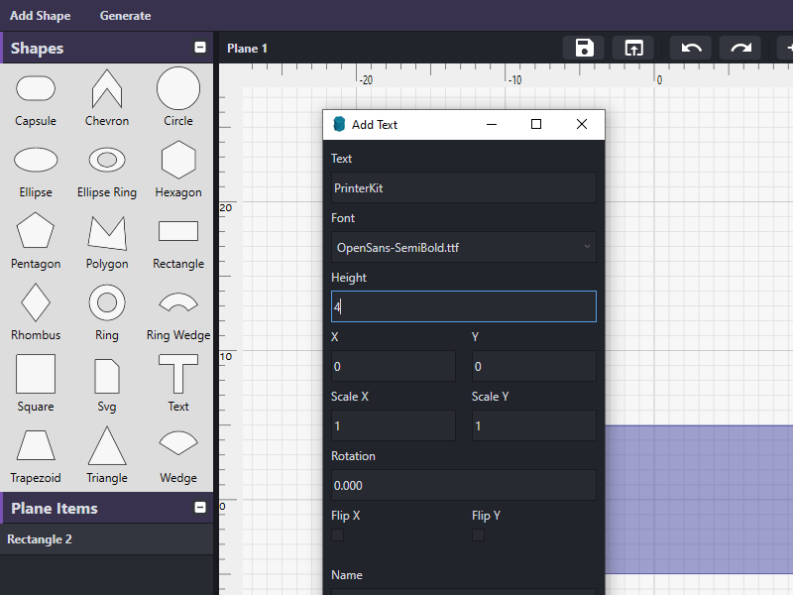Open the Generate menu
The height and width of the screenshot is (595, 793).
coord(126,16)
